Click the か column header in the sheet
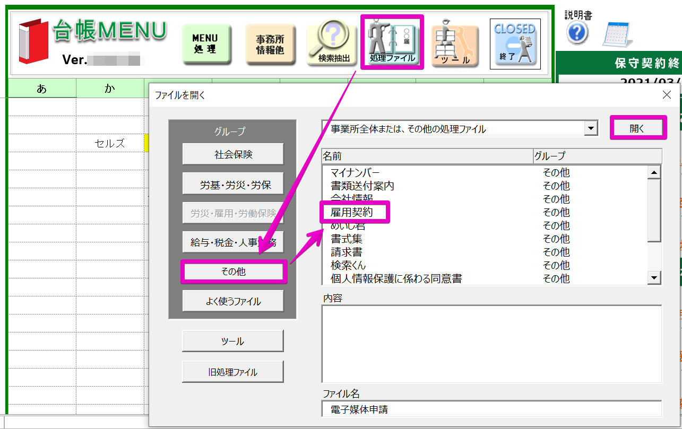682x429 pixels. click(110, 89)
